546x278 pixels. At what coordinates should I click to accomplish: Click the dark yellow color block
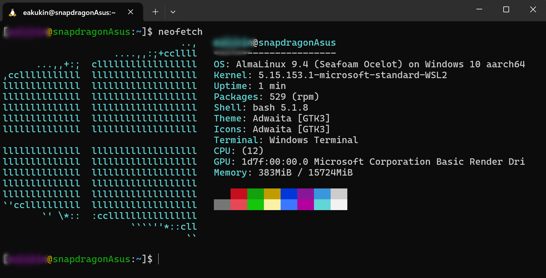[272, 194]
